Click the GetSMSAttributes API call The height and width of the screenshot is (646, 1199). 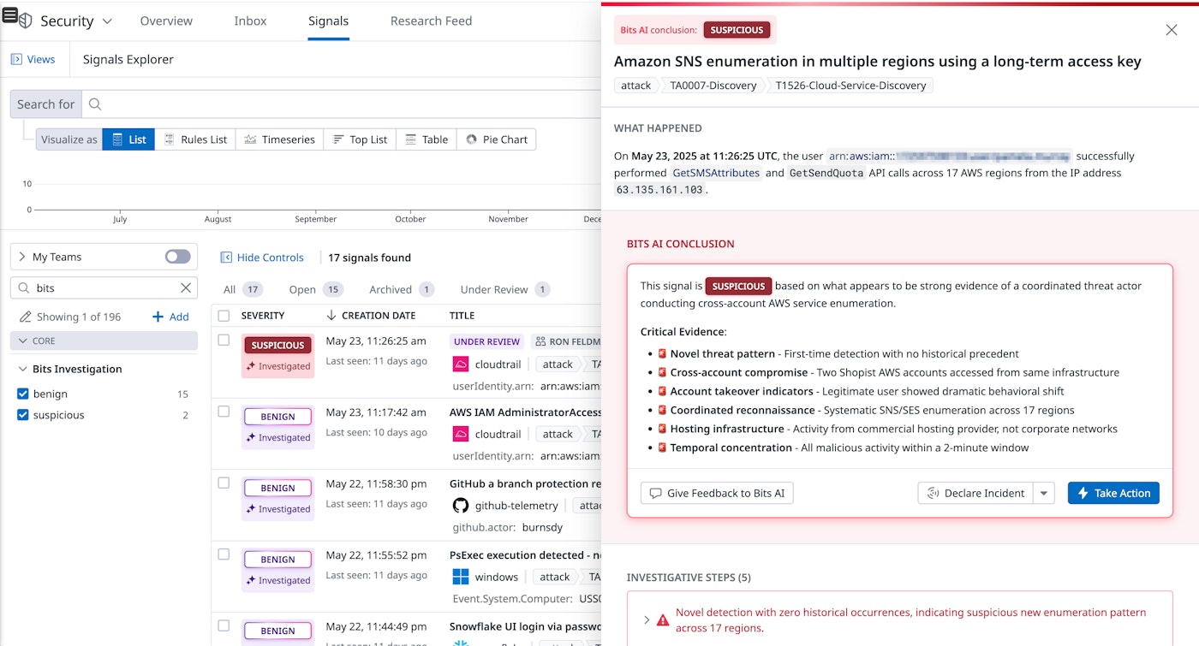(x=716, y=173)
